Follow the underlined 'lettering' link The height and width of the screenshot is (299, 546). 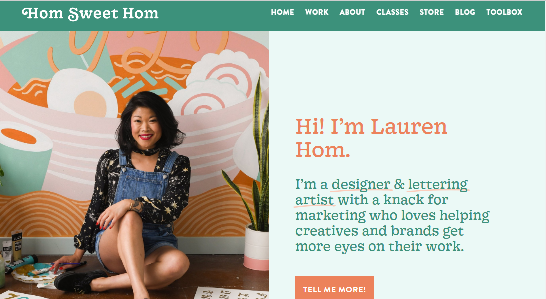pyautogui.click(x=438, y=184)
